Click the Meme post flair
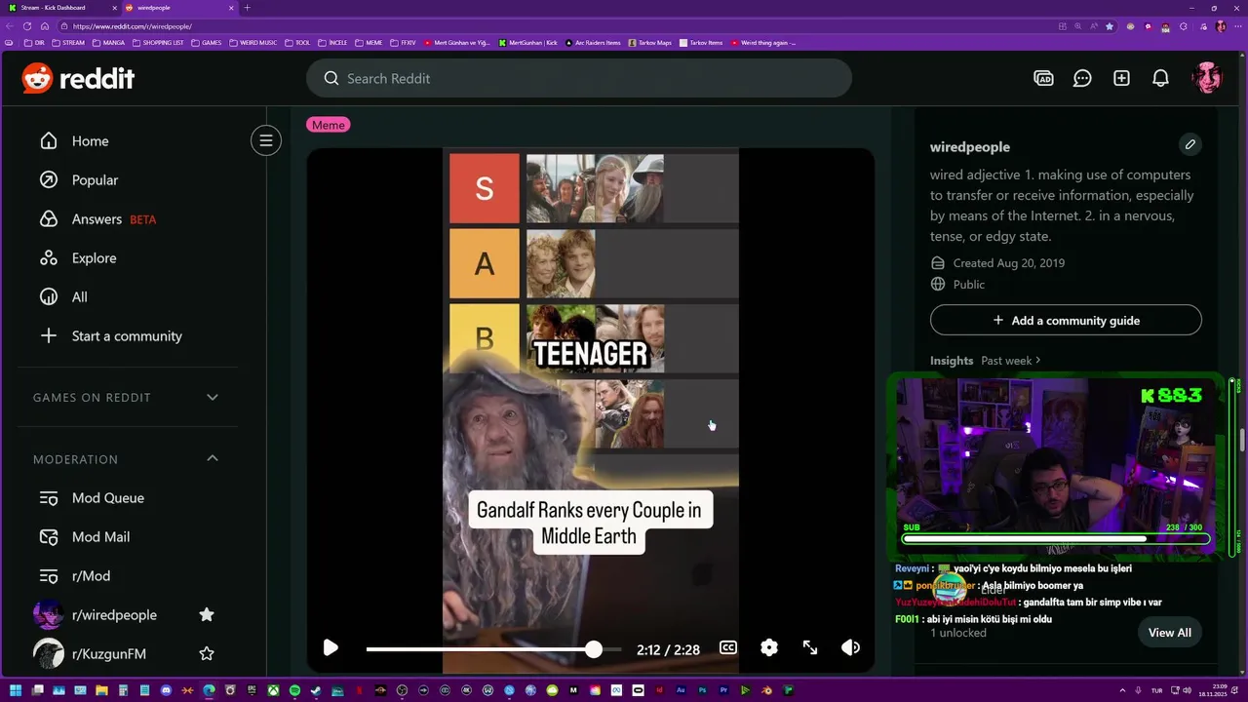This screenshot has height=702, width=1248. [329, 125]
